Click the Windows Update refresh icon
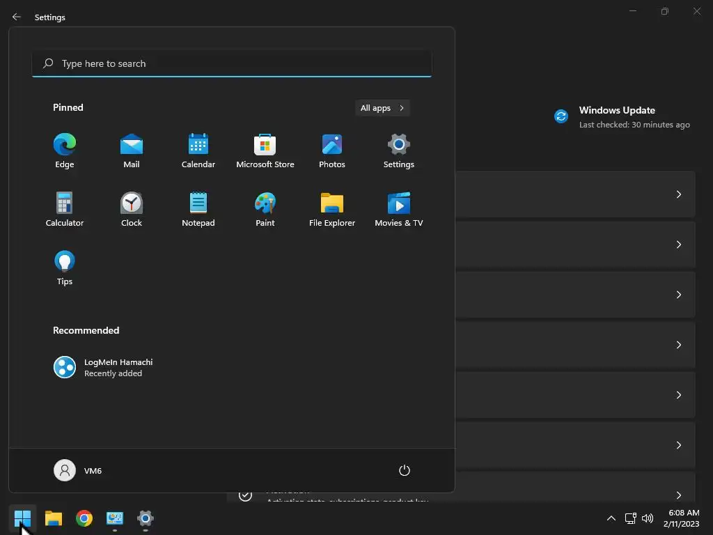The width and height of the screenshot is (713, 535). (561, 116)
